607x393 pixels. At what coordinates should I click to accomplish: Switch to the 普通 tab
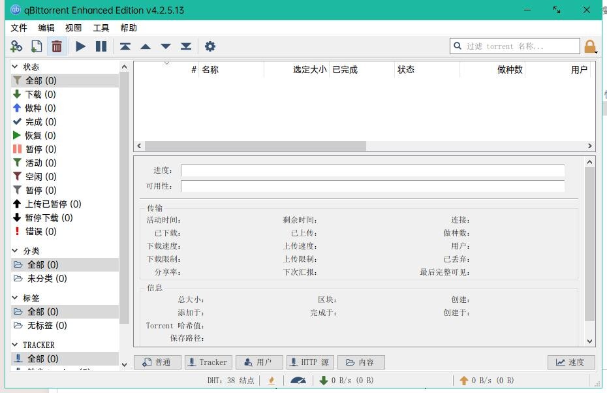coord(157,362)
